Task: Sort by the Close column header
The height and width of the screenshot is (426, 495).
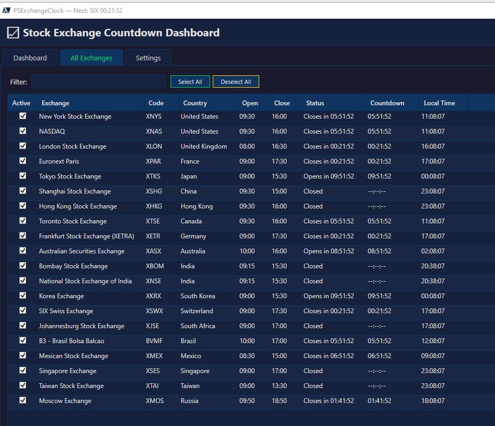Action: [285, 103]
